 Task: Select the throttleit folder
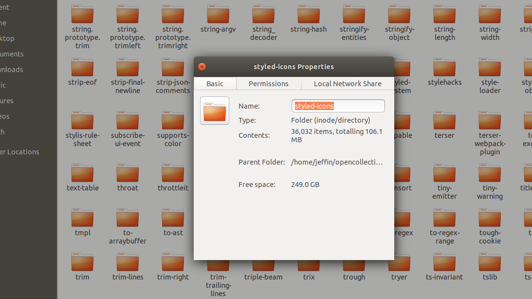[173, 178]
